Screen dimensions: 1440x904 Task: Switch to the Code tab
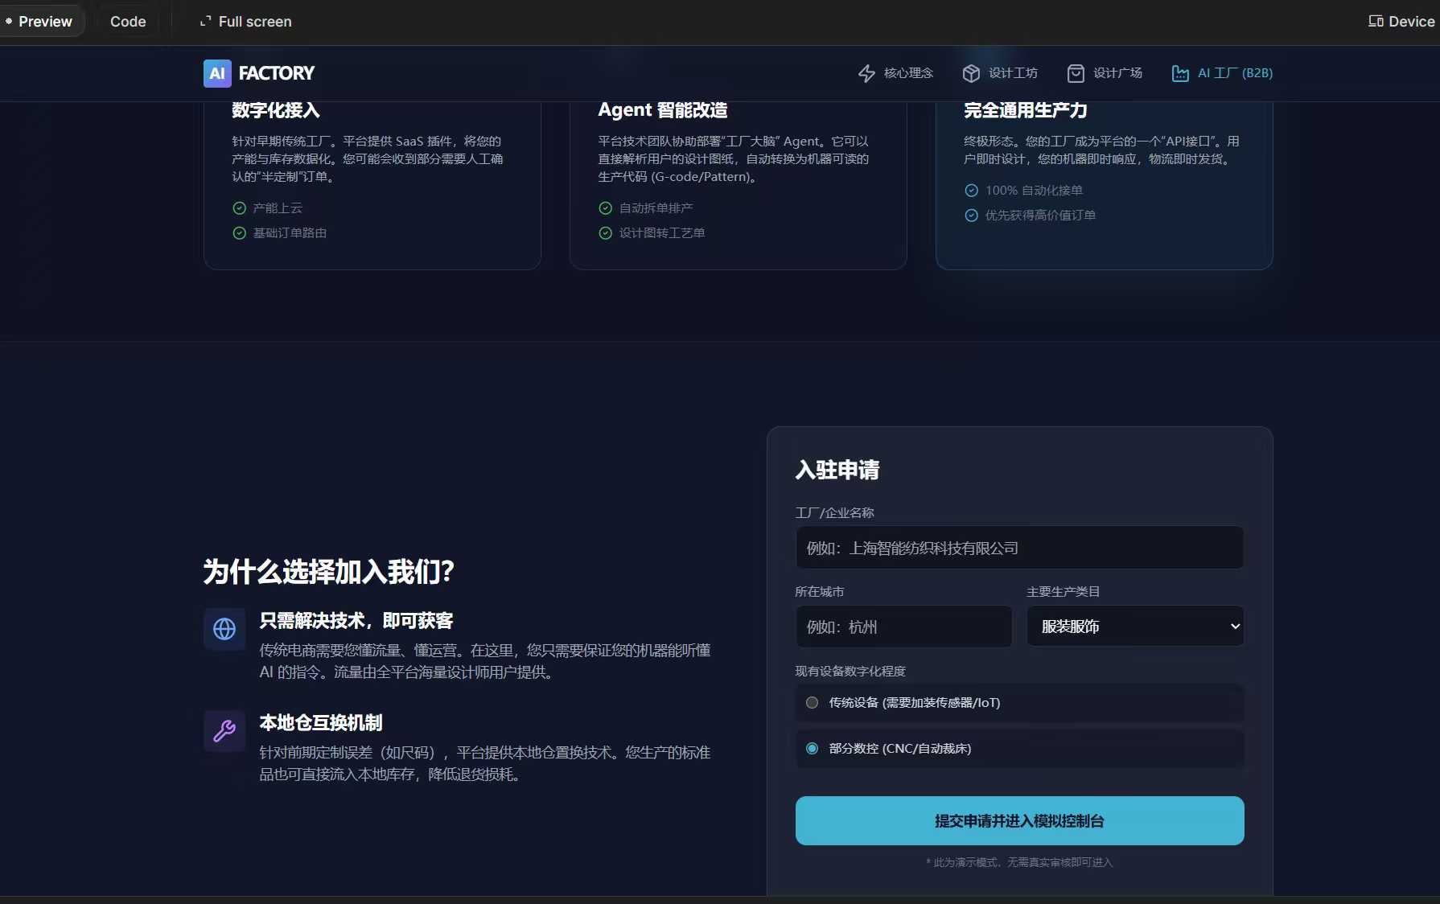coord(128,22)
